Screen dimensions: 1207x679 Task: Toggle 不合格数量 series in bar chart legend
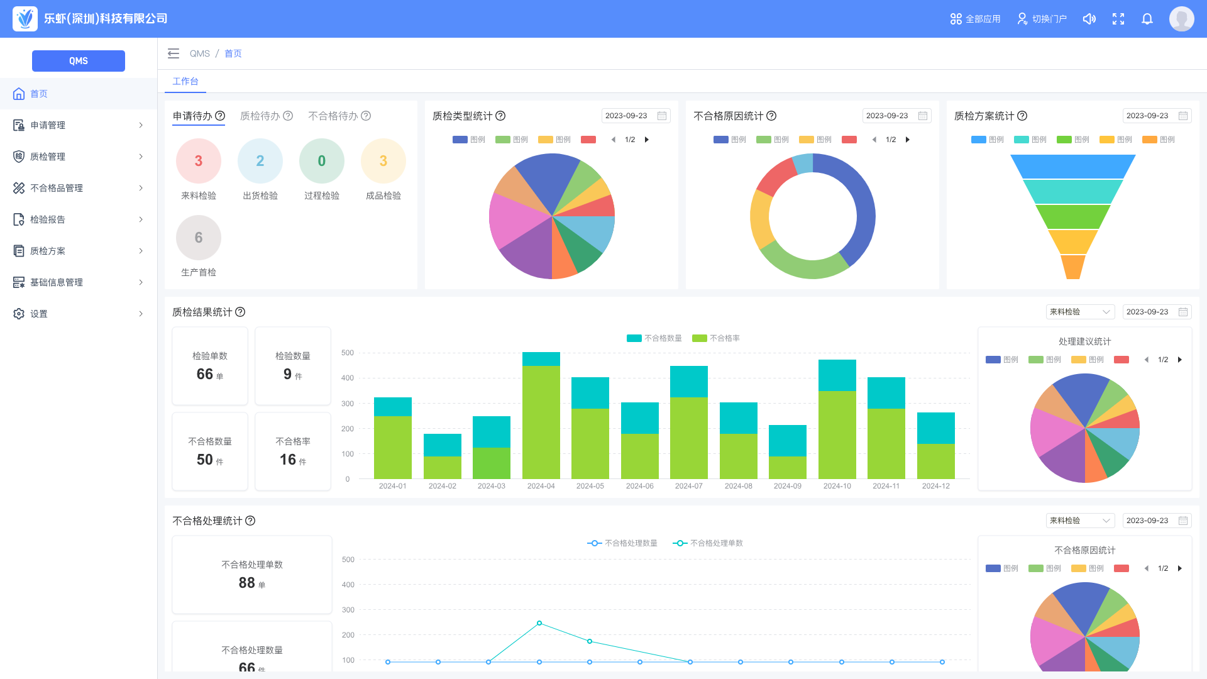[x=654, y=338]
